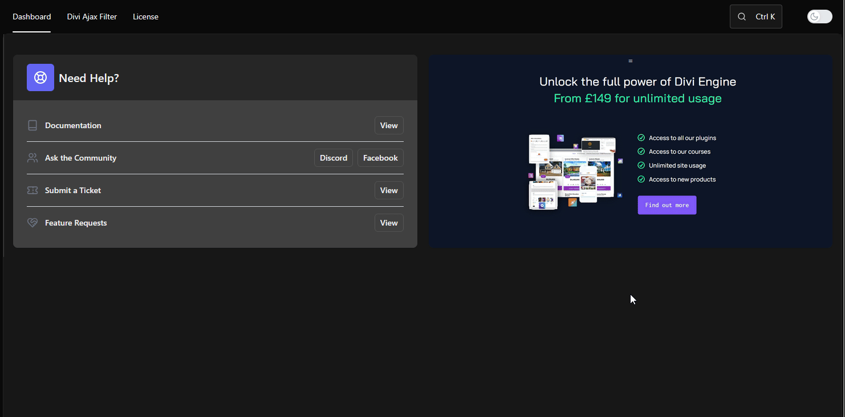
Task: Click the Ask the Community people icon
Action: click(32, 158)
